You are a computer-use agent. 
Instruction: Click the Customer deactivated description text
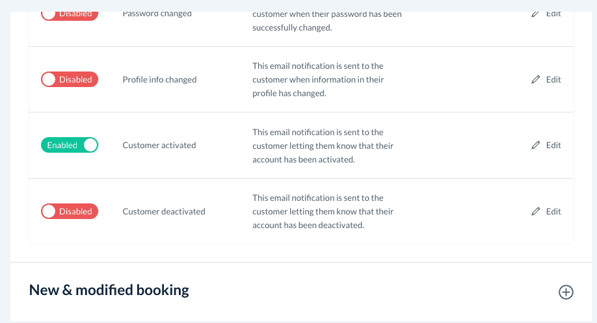323,211
